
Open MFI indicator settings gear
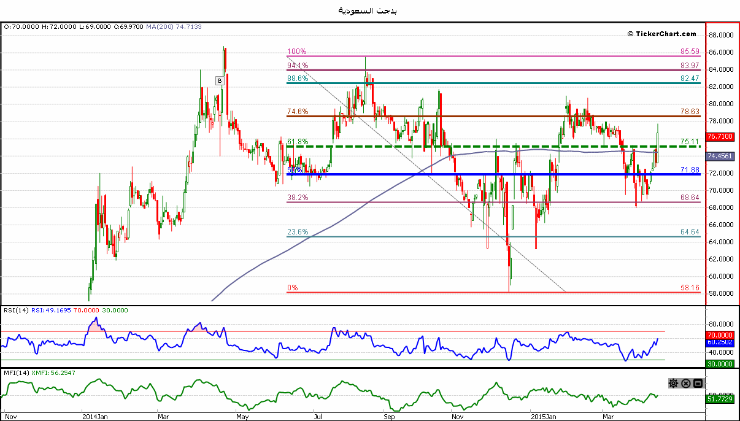673,384
